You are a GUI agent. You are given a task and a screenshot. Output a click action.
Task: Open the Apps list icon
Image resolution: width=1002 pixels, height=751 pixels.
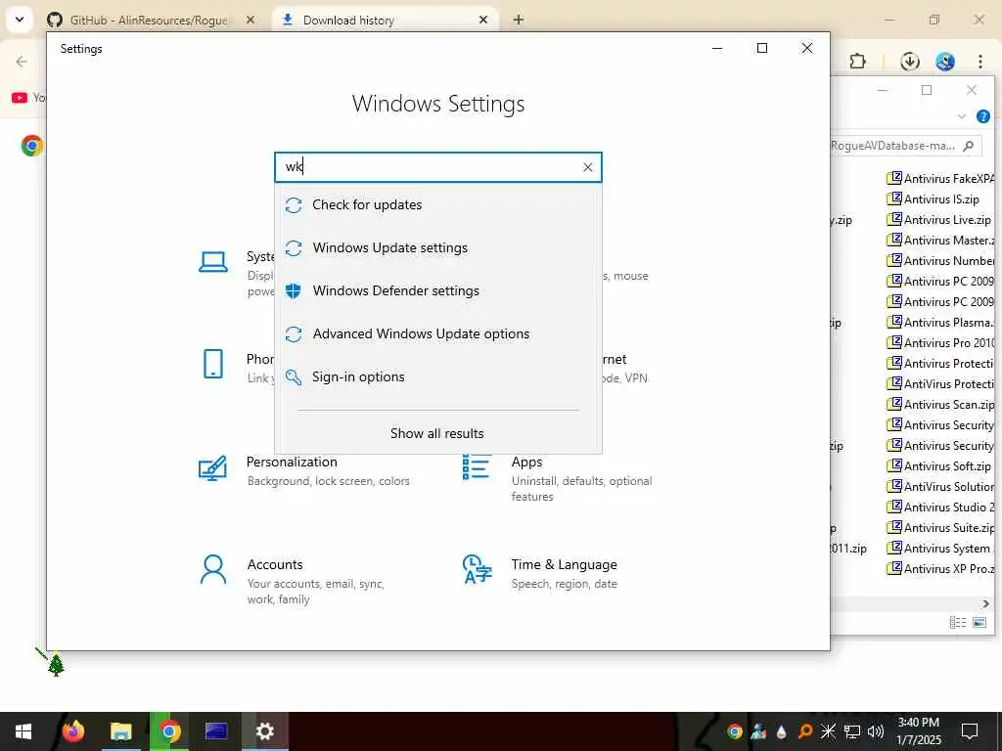(x=477, y=466)
